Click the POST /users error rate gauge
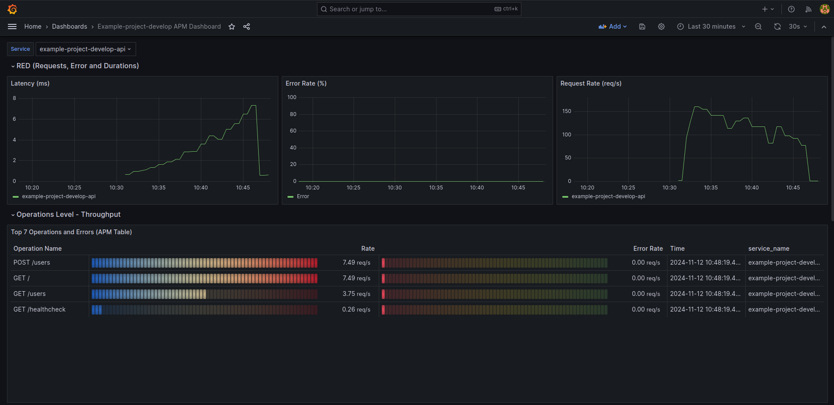 [494, 262]
